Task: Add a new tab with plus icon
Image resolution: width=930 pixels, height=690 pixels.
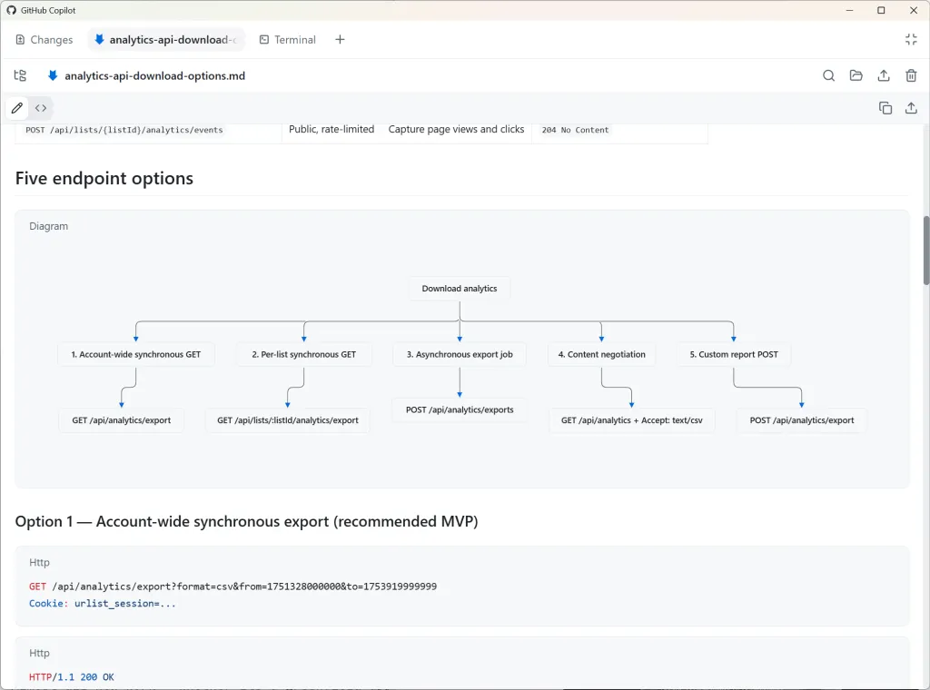Action: 340,40
